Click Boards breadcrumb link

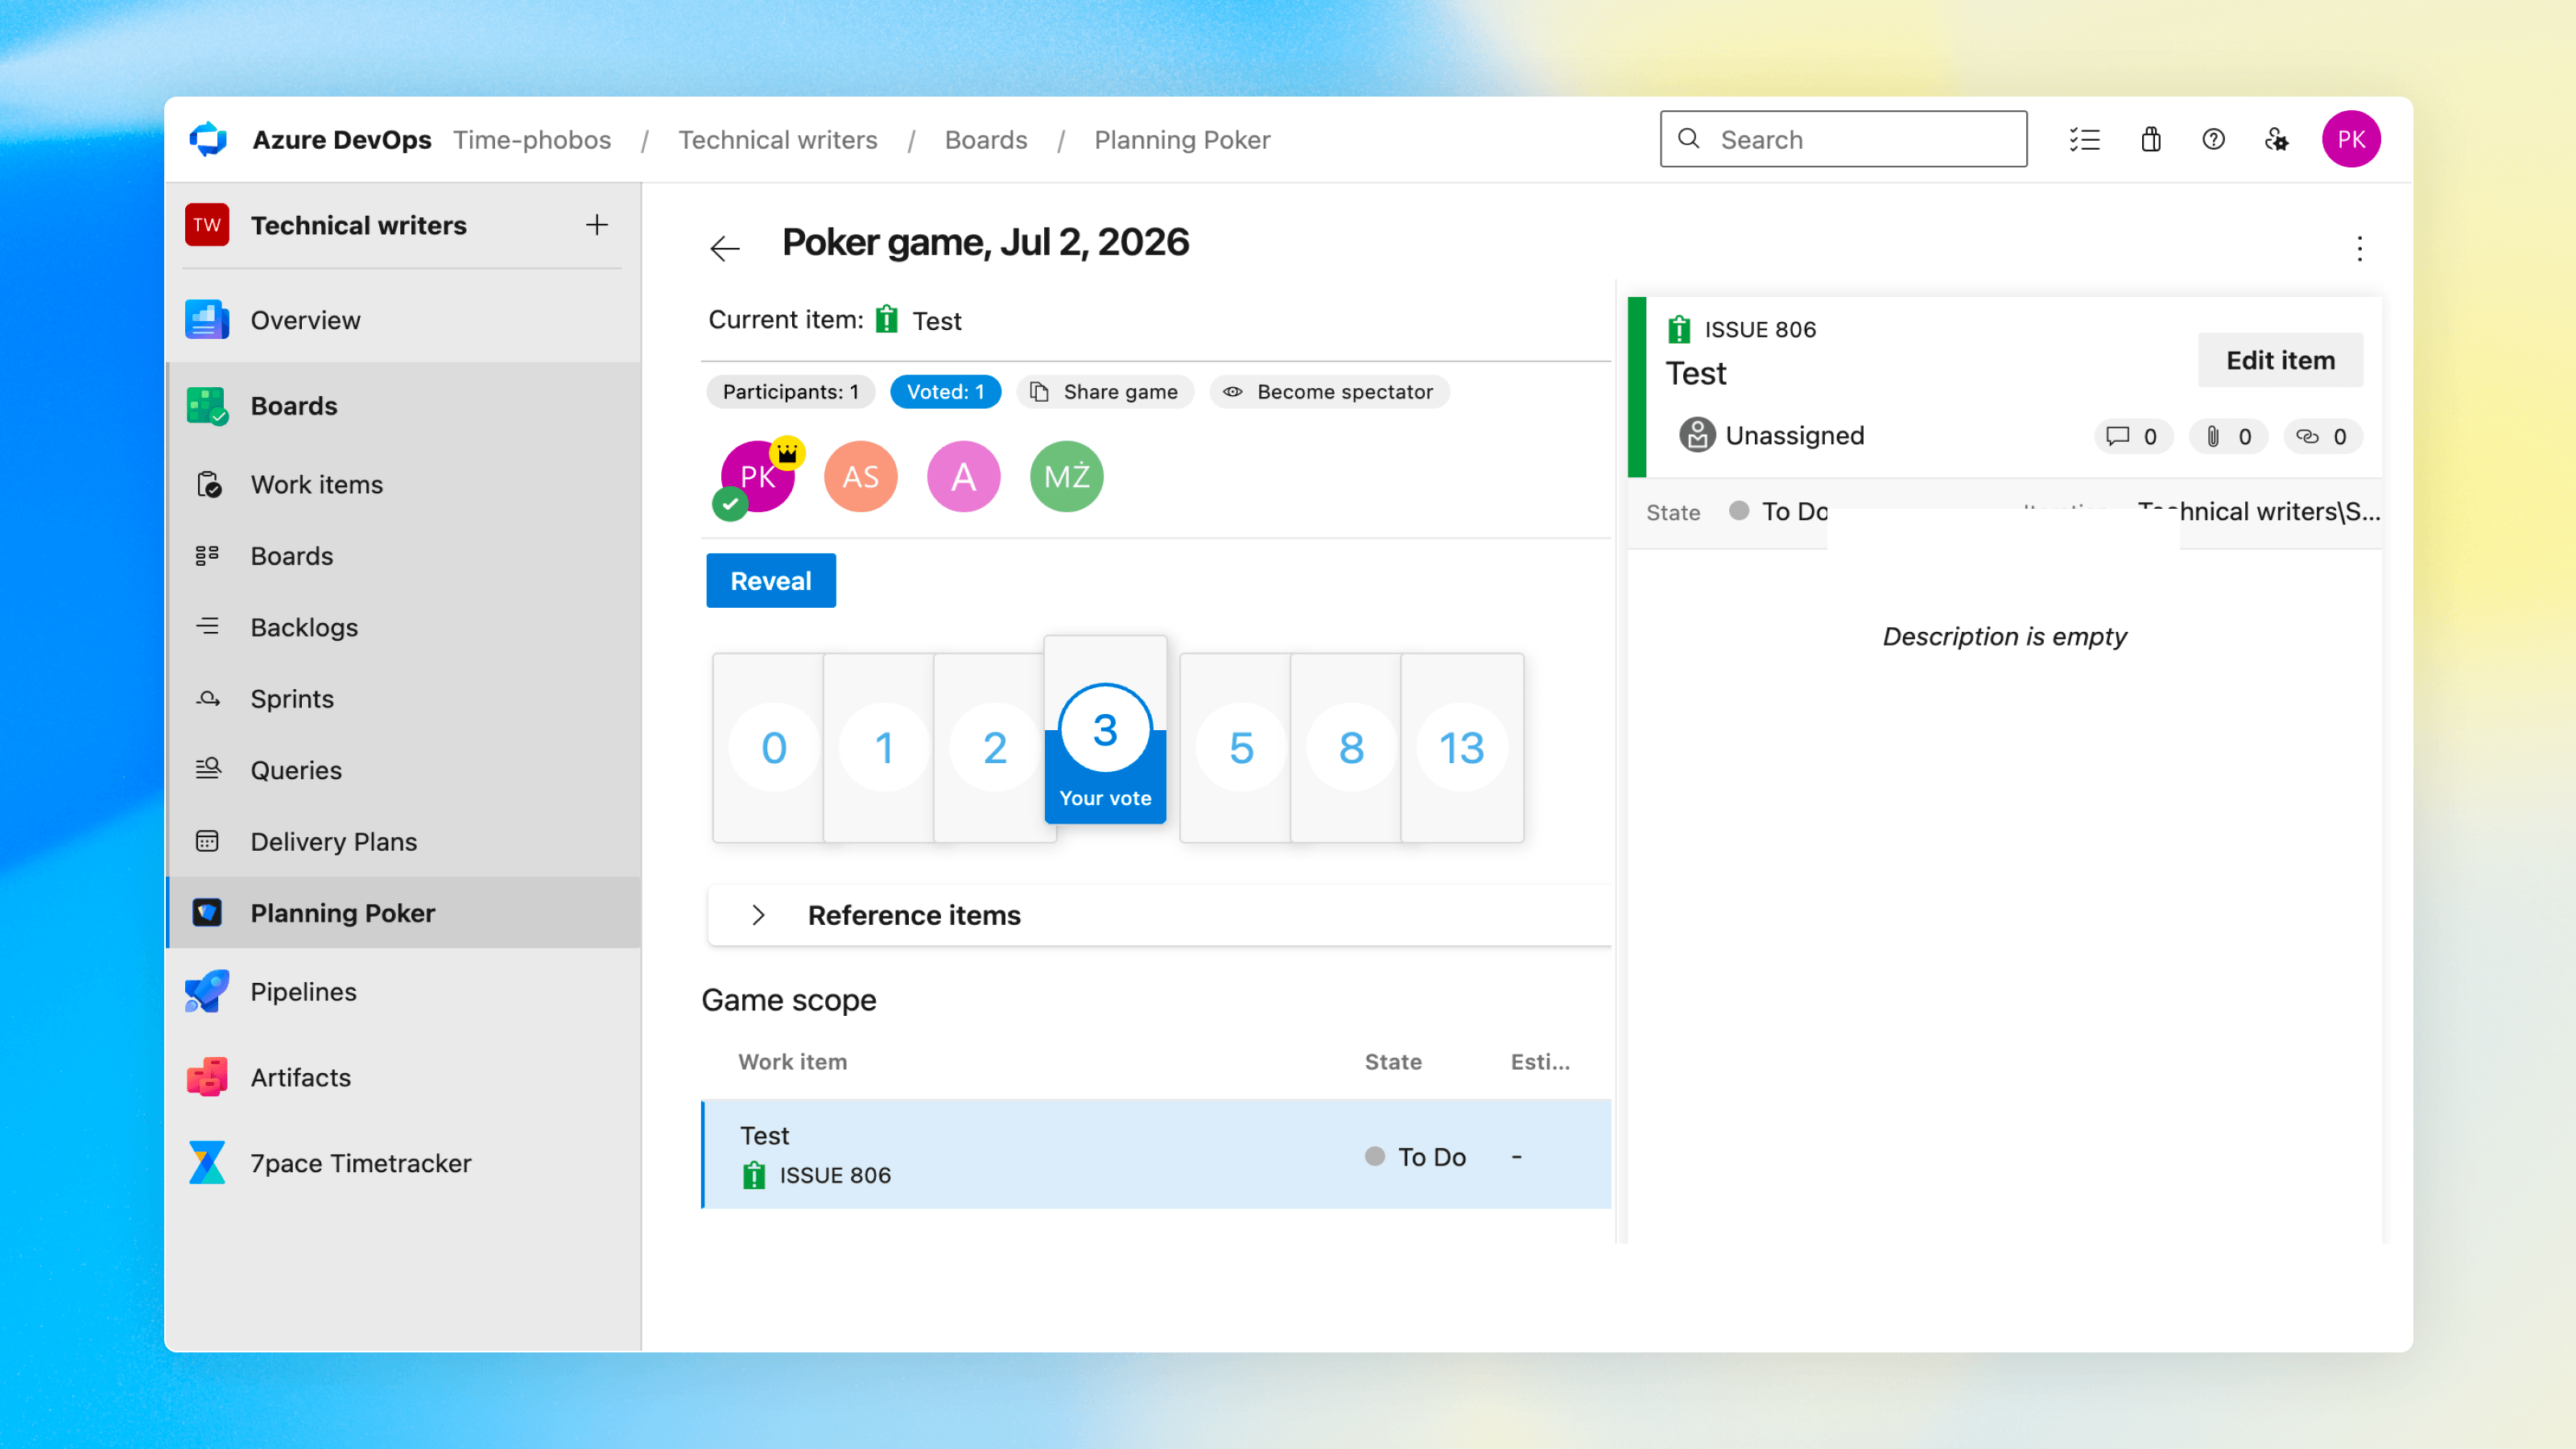tap(986, 139)
